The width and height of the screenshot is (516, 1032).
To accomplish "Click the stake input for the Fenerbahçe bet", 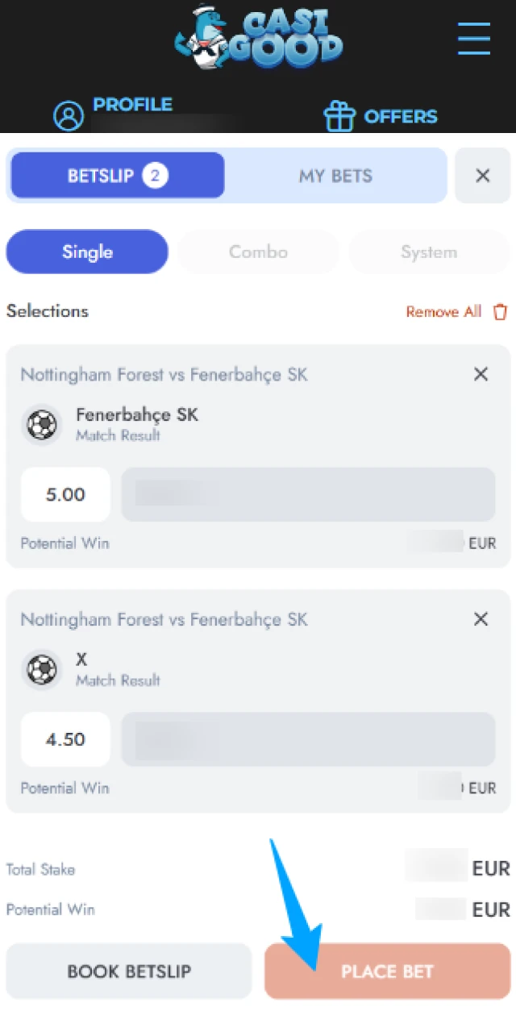I will [x=308, y=494].
